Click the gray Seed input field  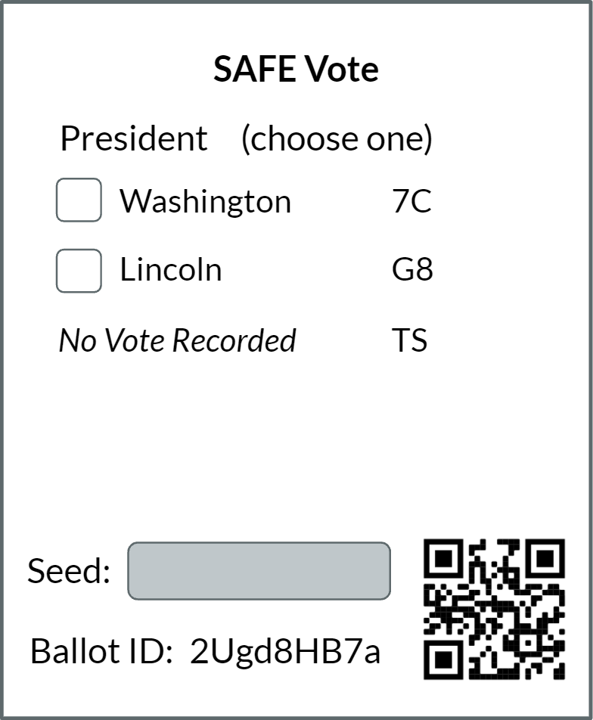(x=259, y=571)
